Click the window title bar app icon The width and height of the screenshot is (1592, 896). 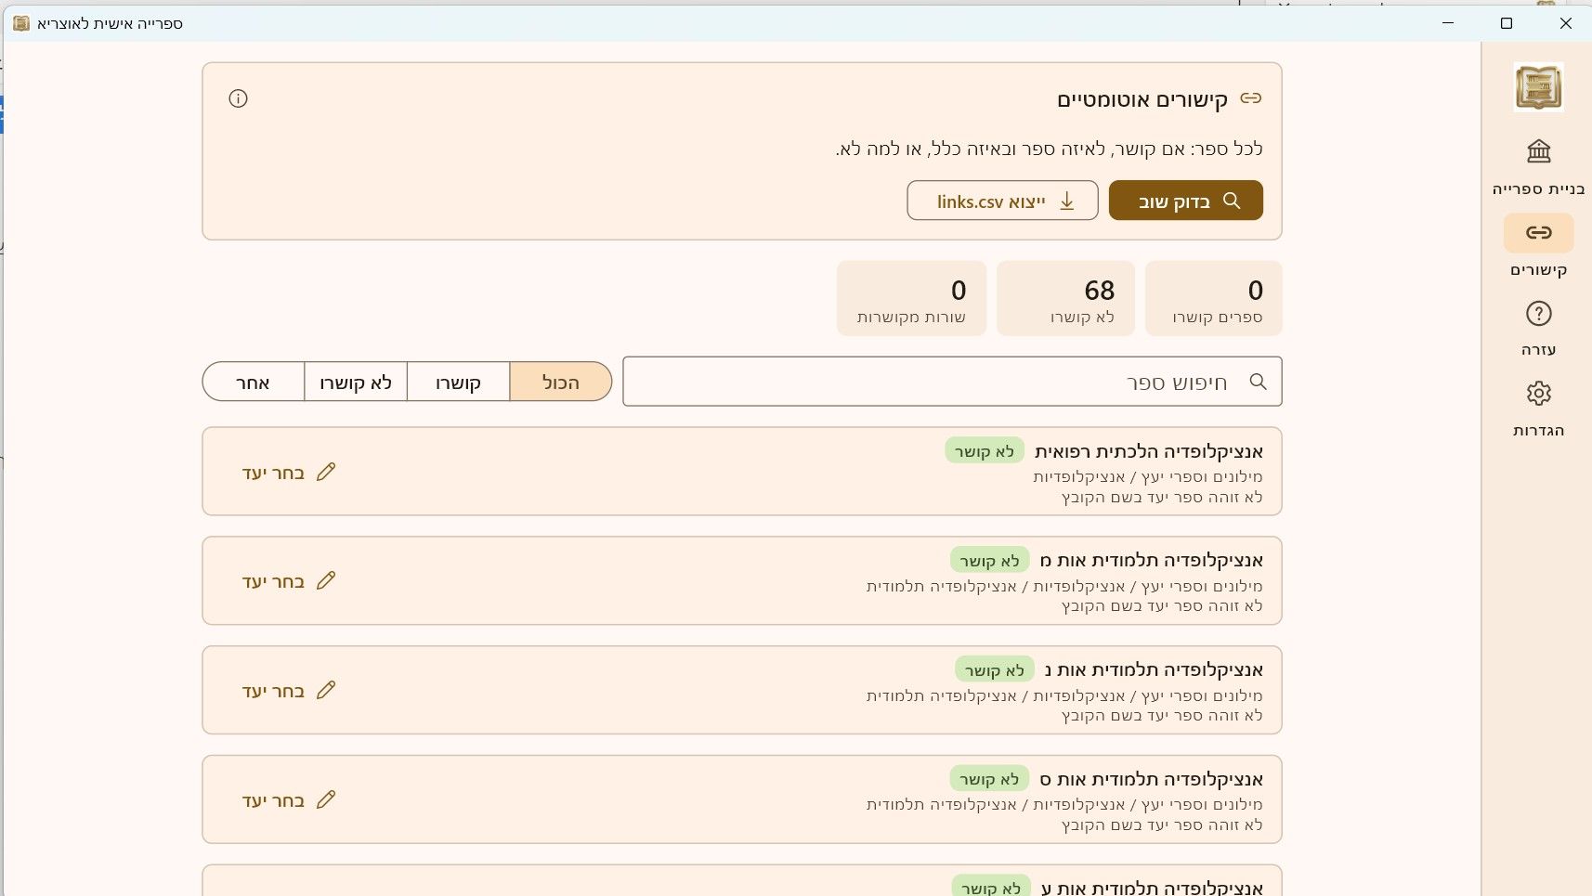click(21, 23)
